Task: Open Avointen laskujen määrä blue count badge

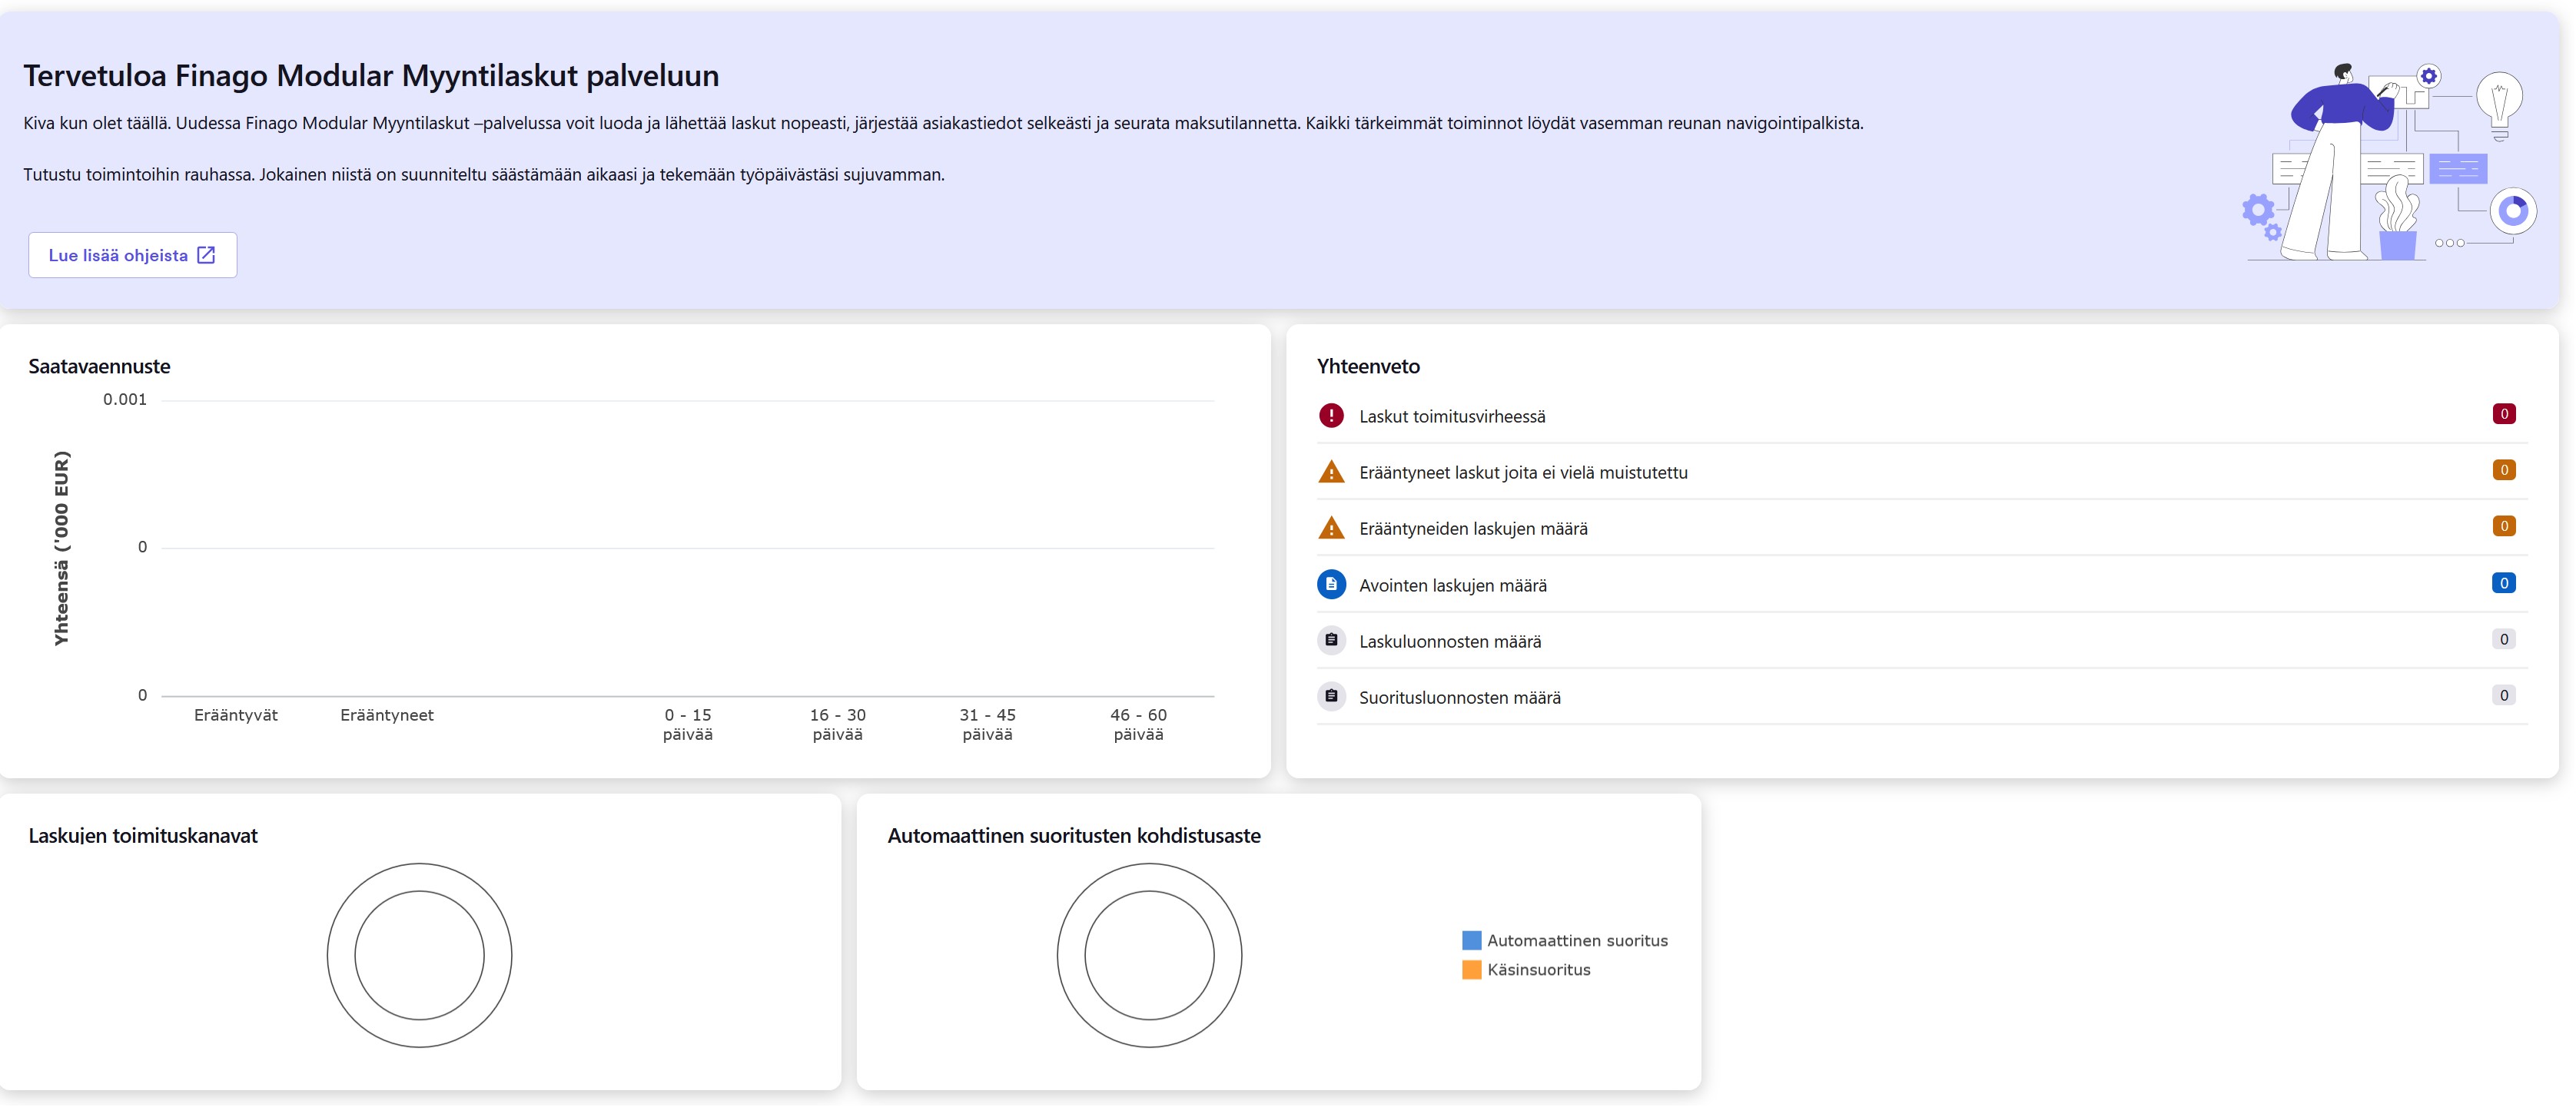Action: pyautogui.click(x=2503, y=583)
